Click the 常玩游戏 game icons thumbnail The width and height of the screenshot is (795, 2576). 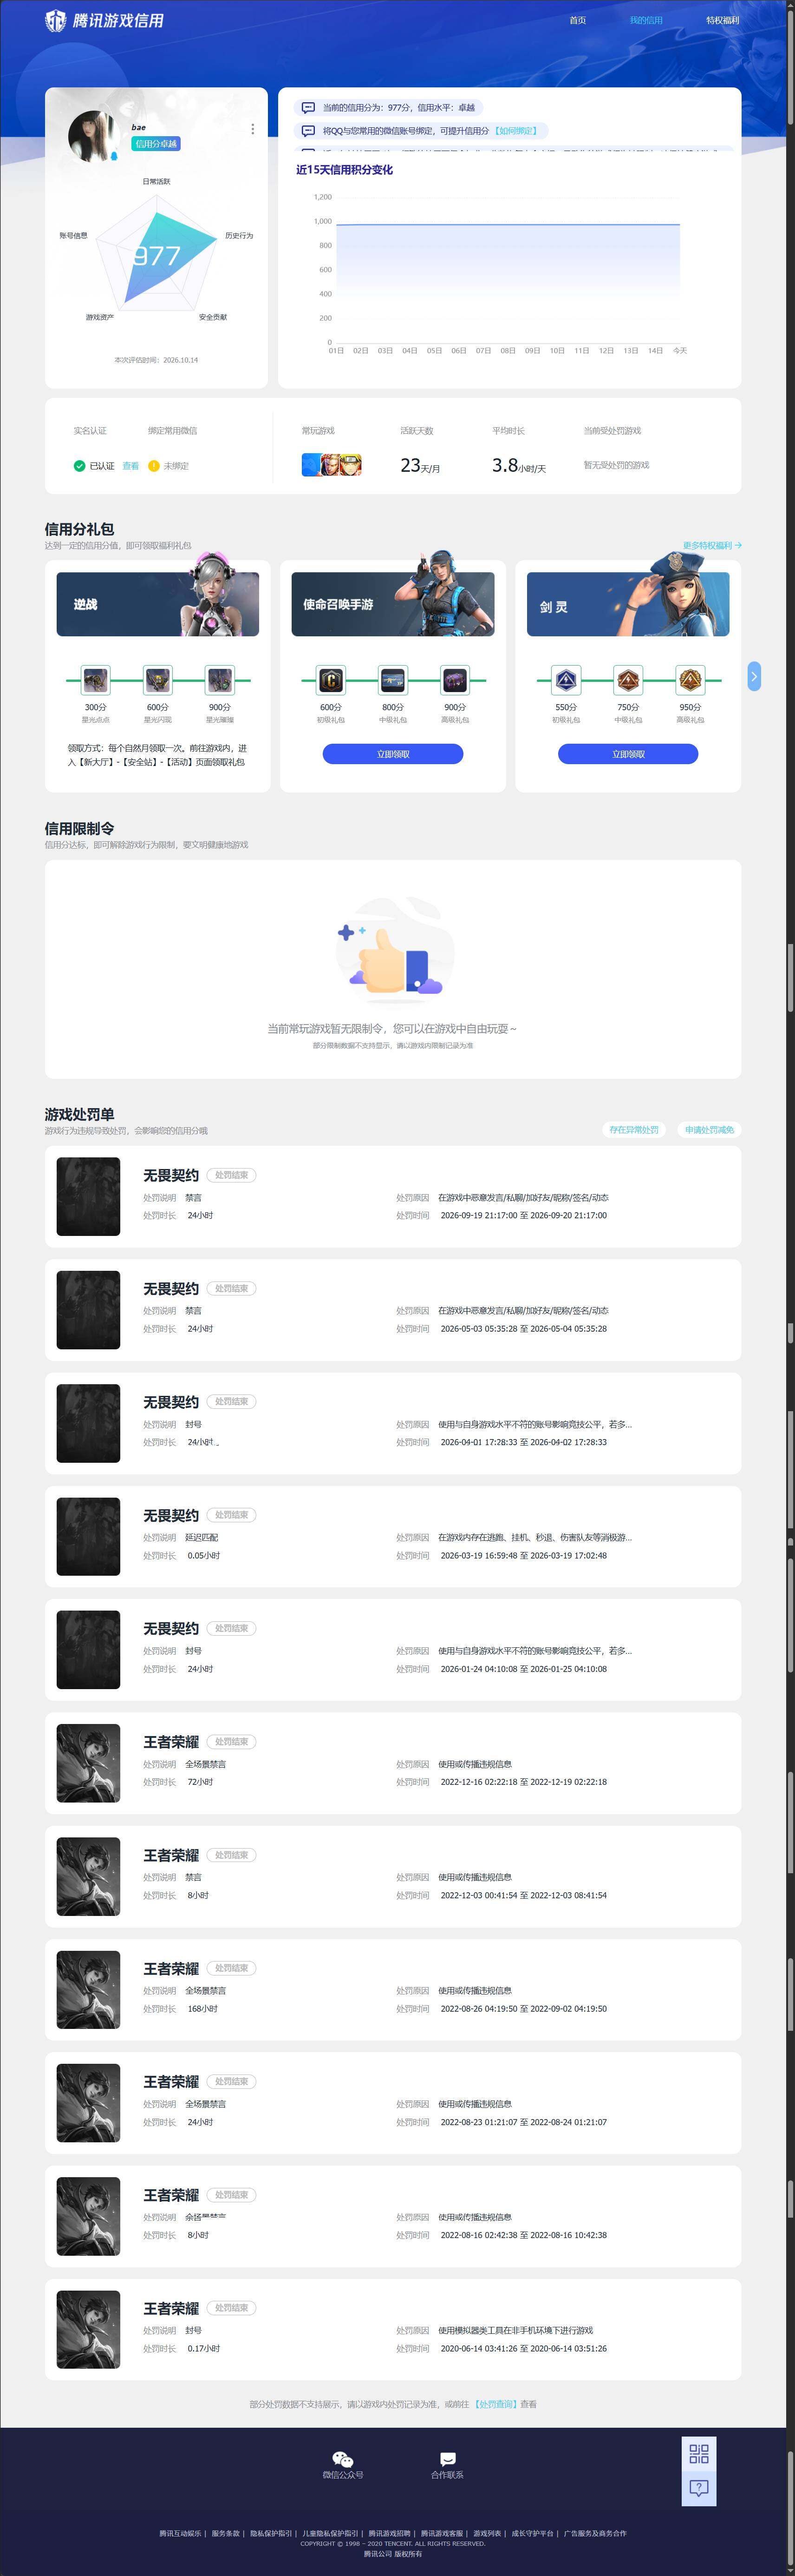332,465
